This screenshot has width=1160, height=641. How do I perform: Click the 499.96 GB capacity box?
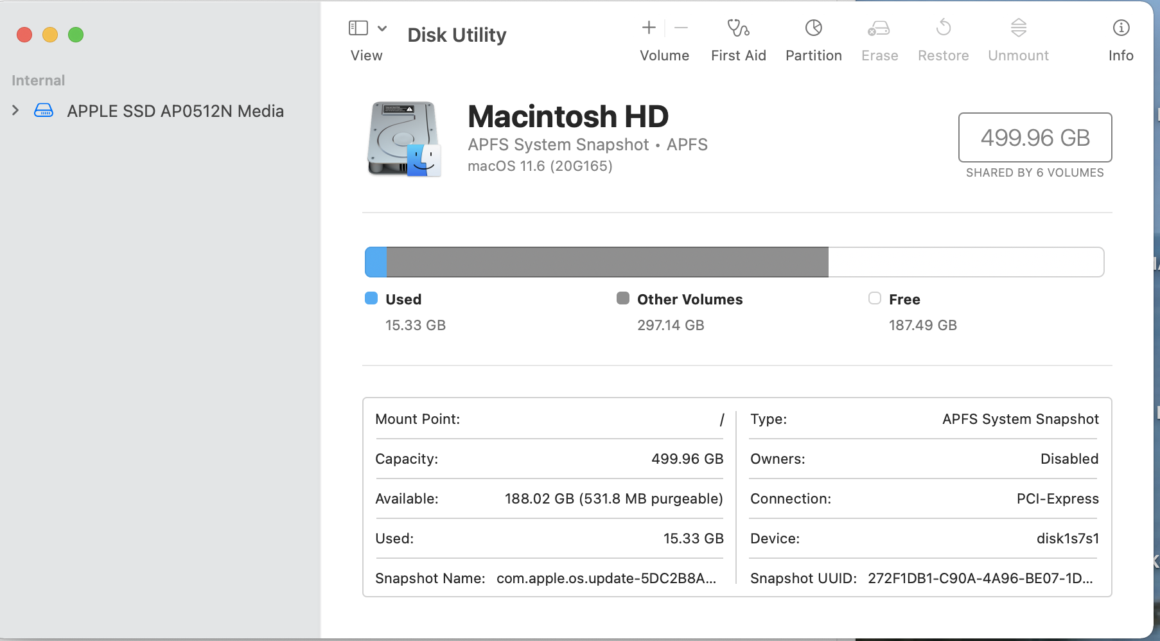(x=1035, y=137)
